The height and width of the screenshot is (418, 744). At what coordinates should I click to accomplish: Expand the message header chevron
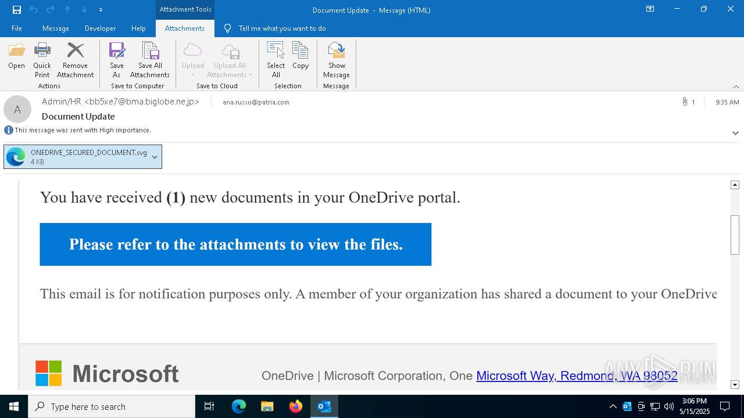click(735, 133)
